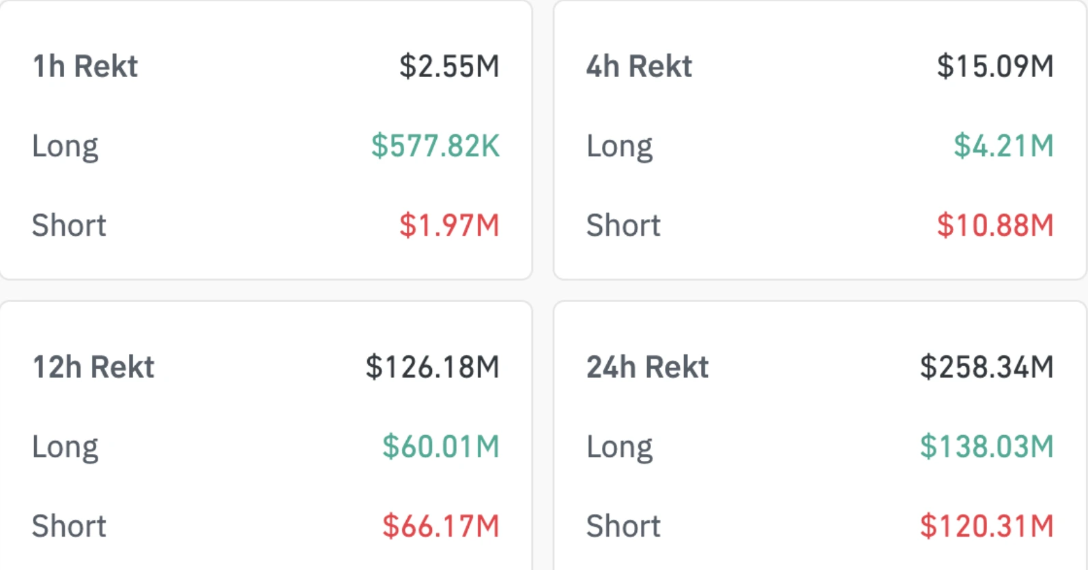Click the Long label in 12h Rekt card
The width and height of the screenshot is (1088, 570).
click(66, 447)
